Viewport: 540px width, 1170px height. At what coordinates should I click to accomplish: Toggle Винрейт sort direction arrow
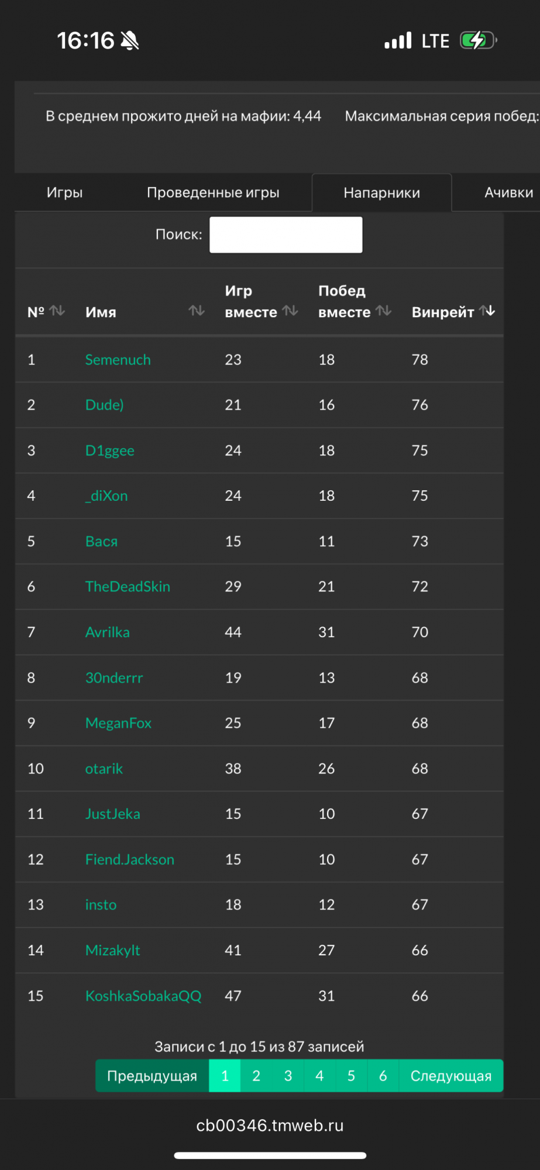pos(487,311)
